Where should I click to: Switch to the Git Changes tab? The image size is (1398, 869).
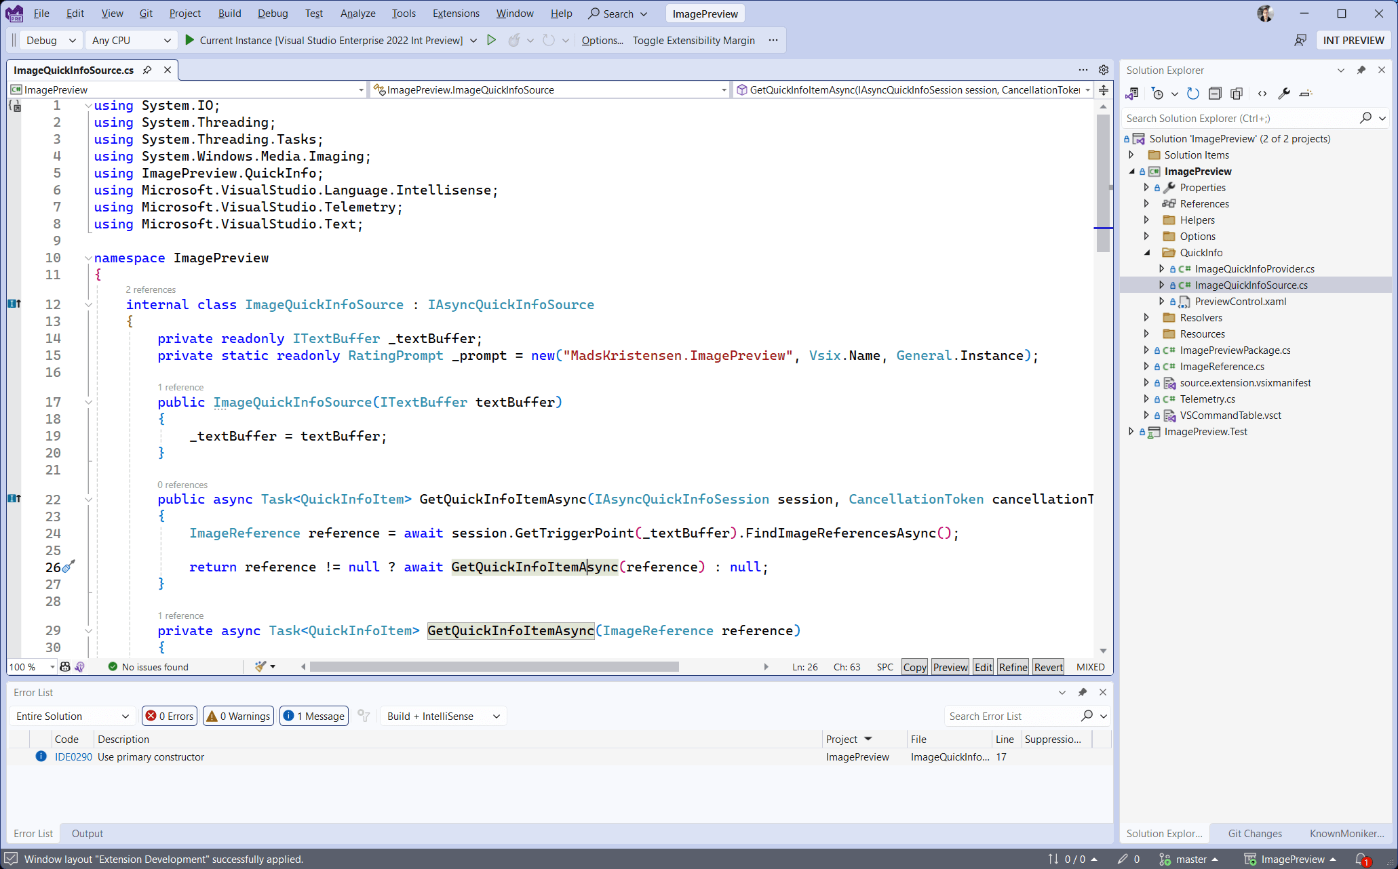coord(1255,833)
